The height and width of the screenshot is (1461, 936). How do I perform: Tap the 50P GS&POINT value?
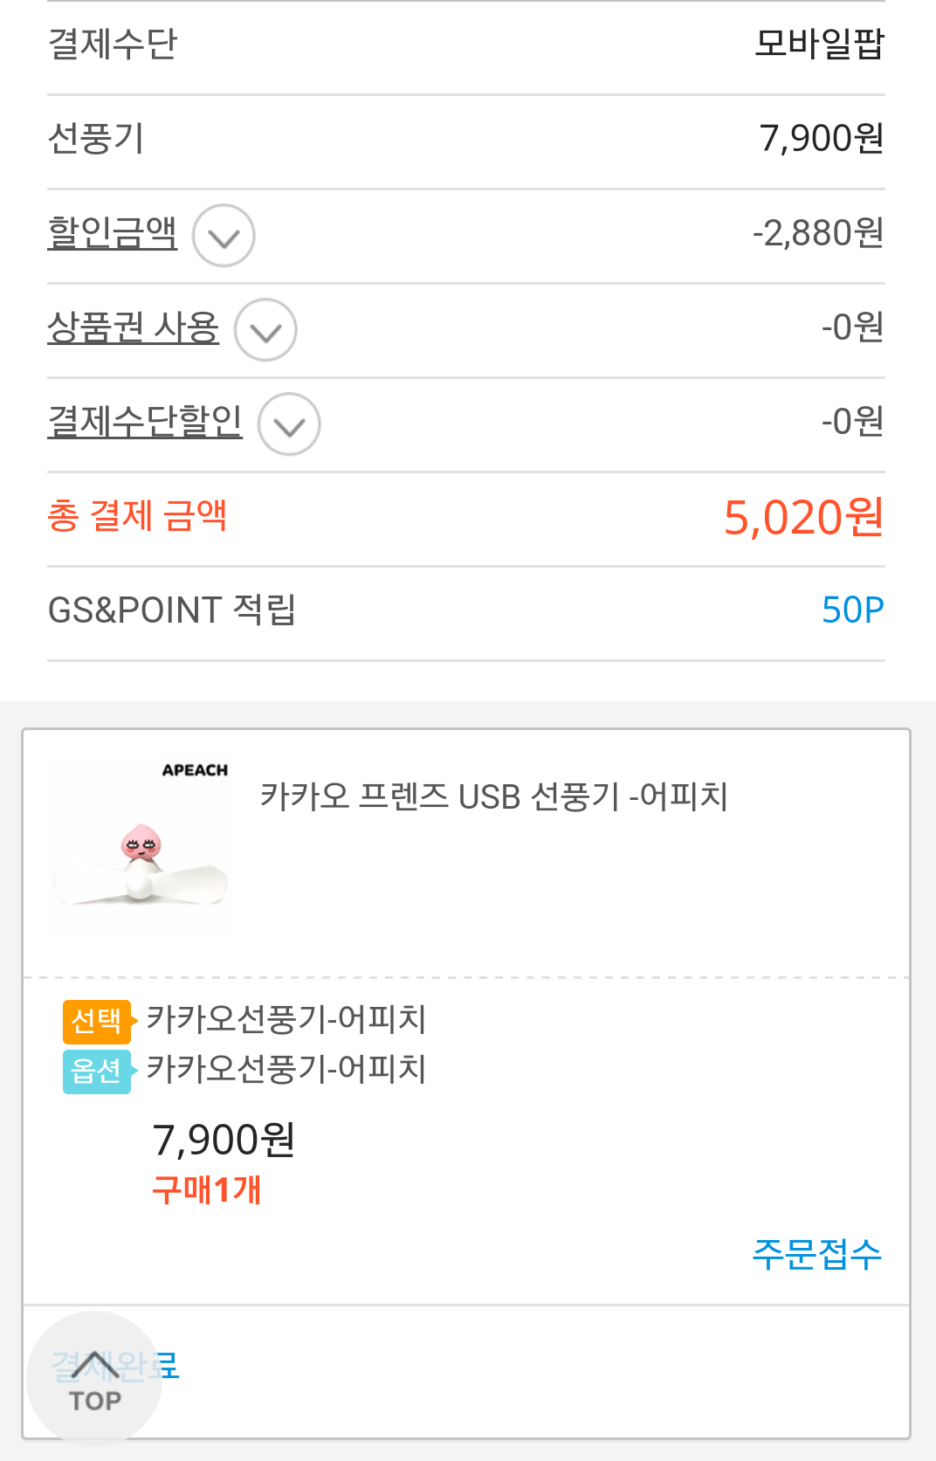(x=852, y=610)
